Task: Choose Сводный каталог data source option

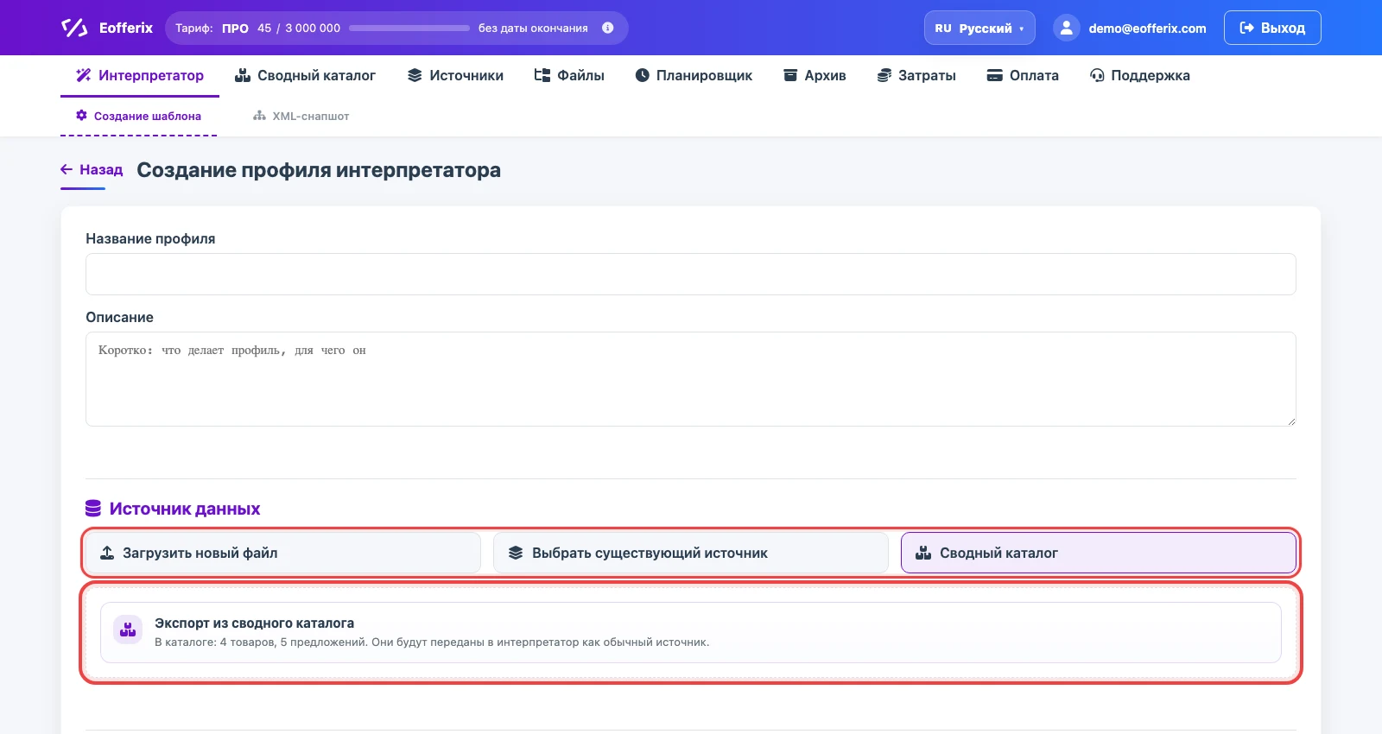Action: pos(1099,553)
